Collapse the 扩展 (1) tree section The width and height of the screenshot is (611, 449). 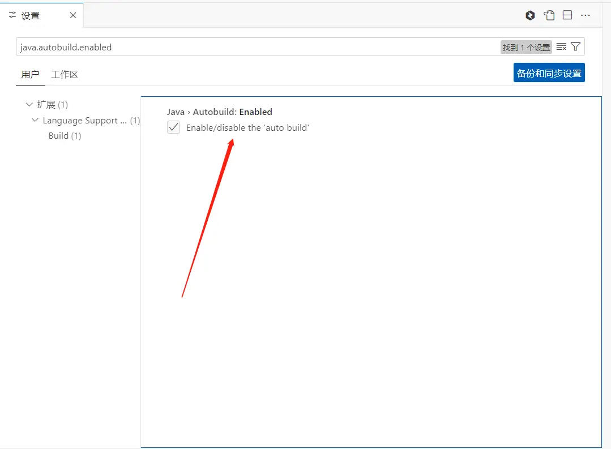[29, 104]
